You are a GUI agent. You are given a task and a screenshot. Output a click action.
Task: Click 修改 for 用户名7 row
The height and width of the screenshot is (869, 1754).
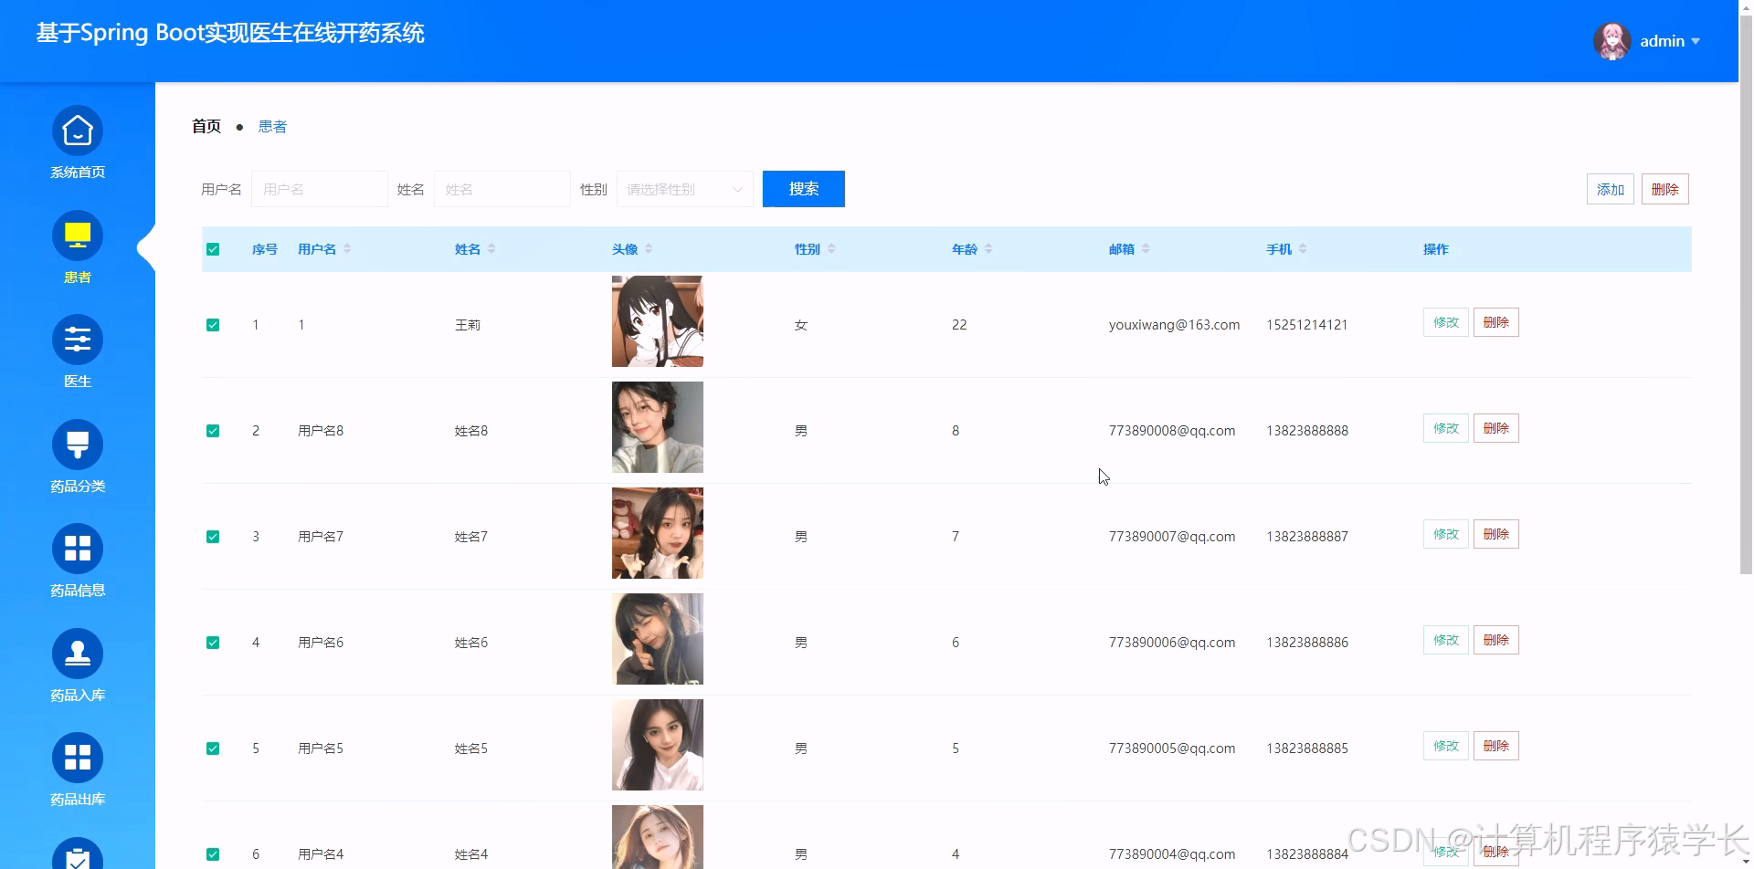tap(1446, 534)
